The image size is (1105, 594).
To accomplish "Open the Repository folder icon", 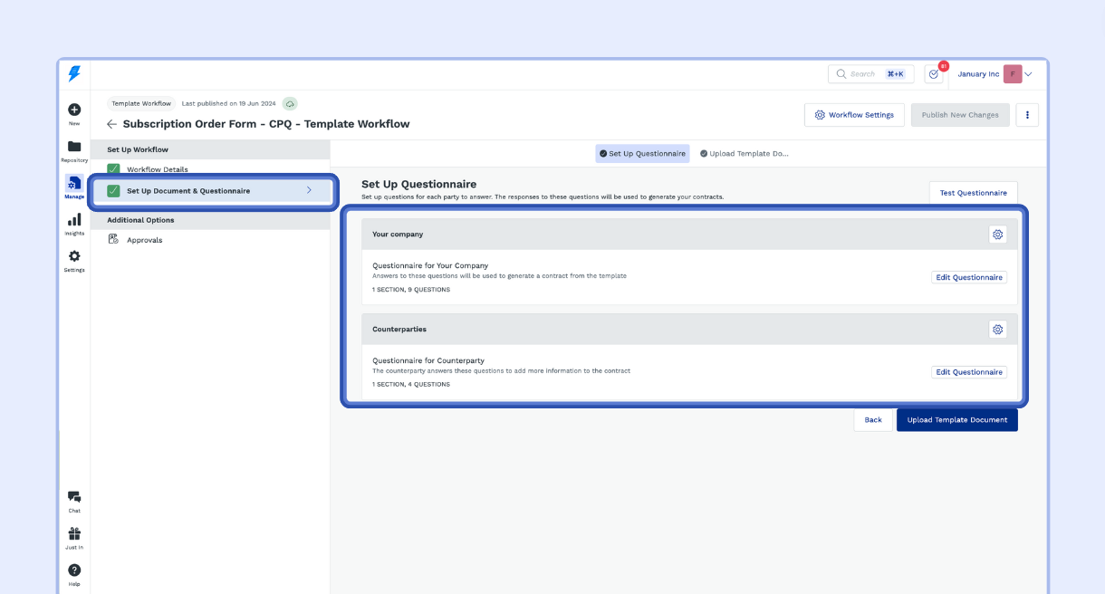I will coord(74,147).
